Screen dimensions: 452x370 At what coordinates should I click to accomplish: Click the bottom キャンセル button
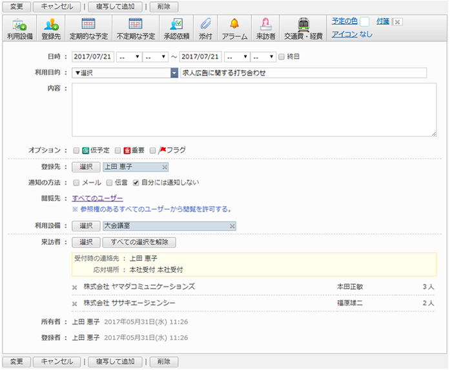pyautogui.click(x=57, y=362)
